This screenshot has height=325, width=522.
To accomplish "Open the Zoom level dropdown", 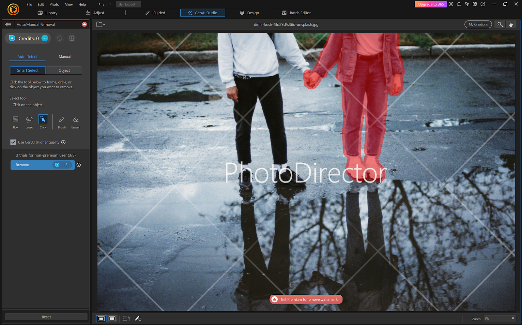I will point(499,318).
